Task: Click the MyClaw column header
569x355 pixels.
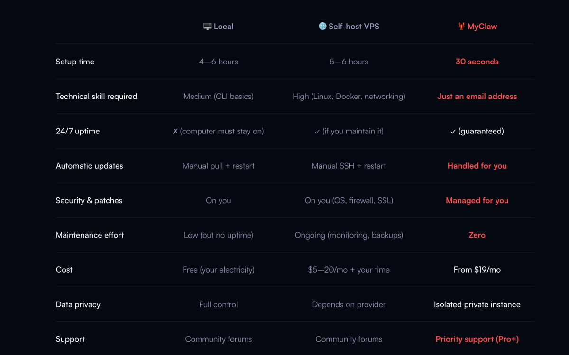Action: click(477, 27)
